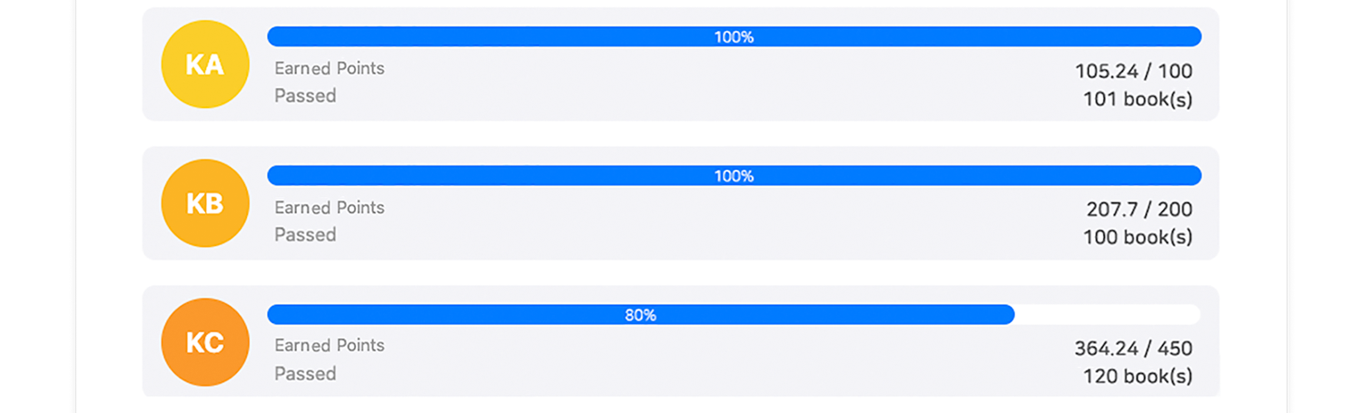Click Earned Points label in KC row

point(330,345)
